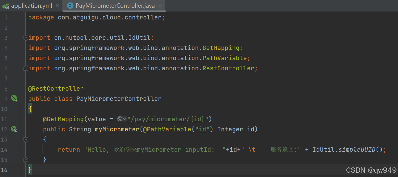Click the myMicrometer method name
Viewport: 398px width, 177px height.
coord(117,129)
